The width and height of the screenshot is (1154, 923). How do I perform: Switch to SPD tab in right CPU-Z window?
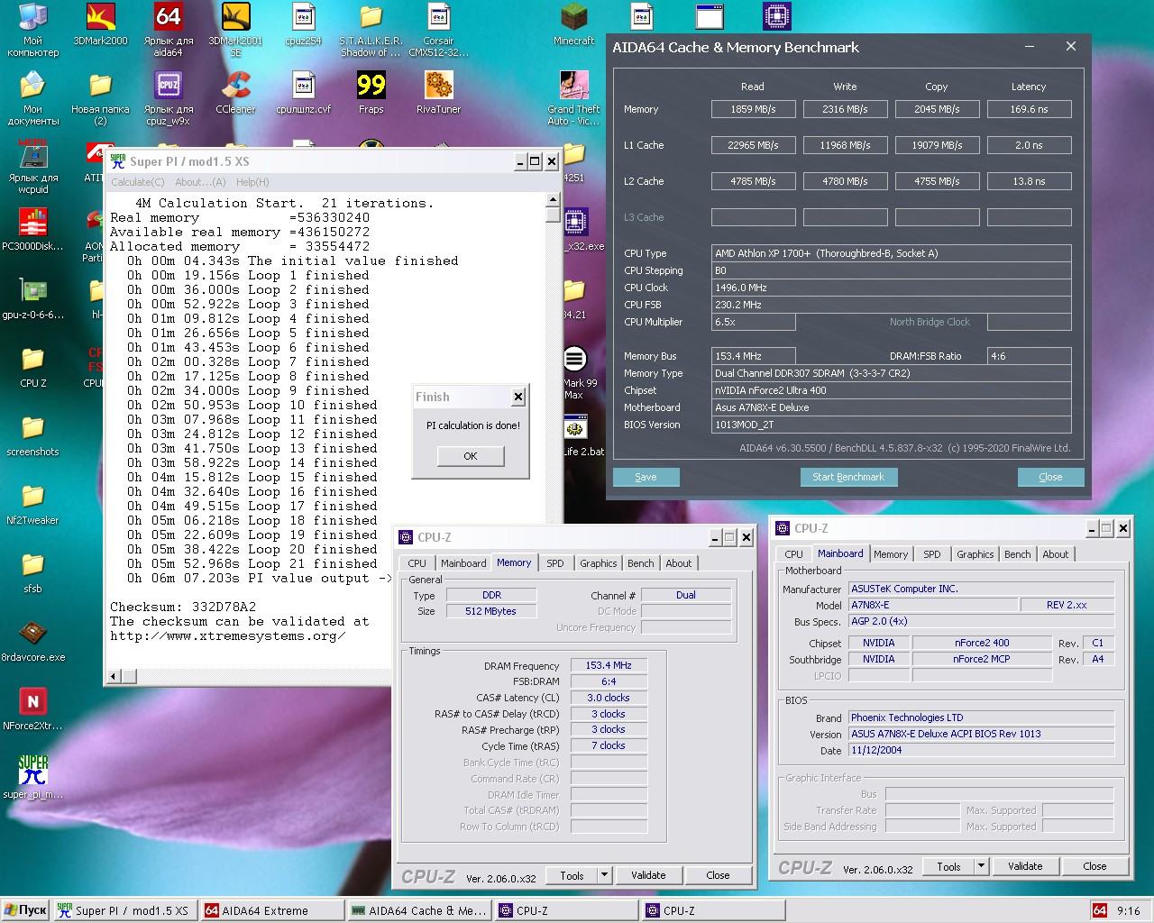[x=932, y=554]
